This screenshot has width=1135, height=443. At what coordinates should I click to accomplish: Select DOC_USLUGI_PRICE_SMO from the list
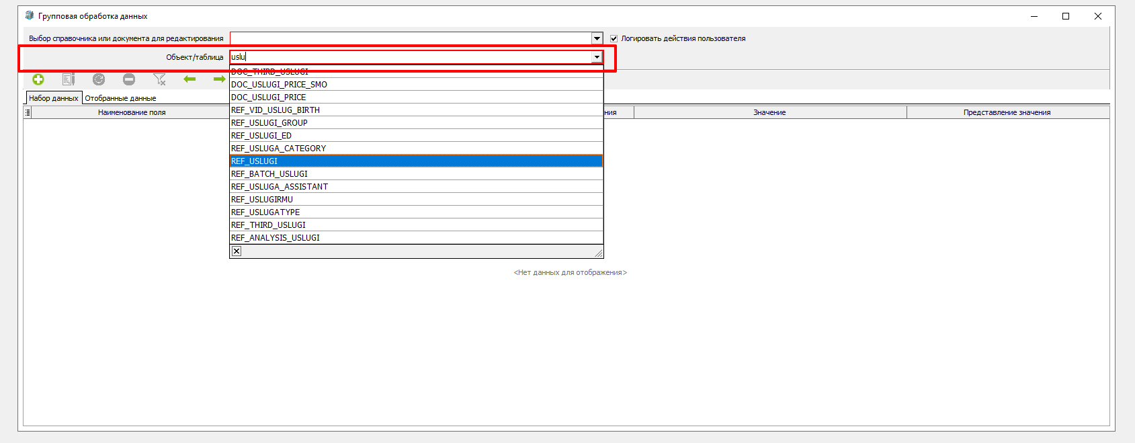(x=417, y=85)
